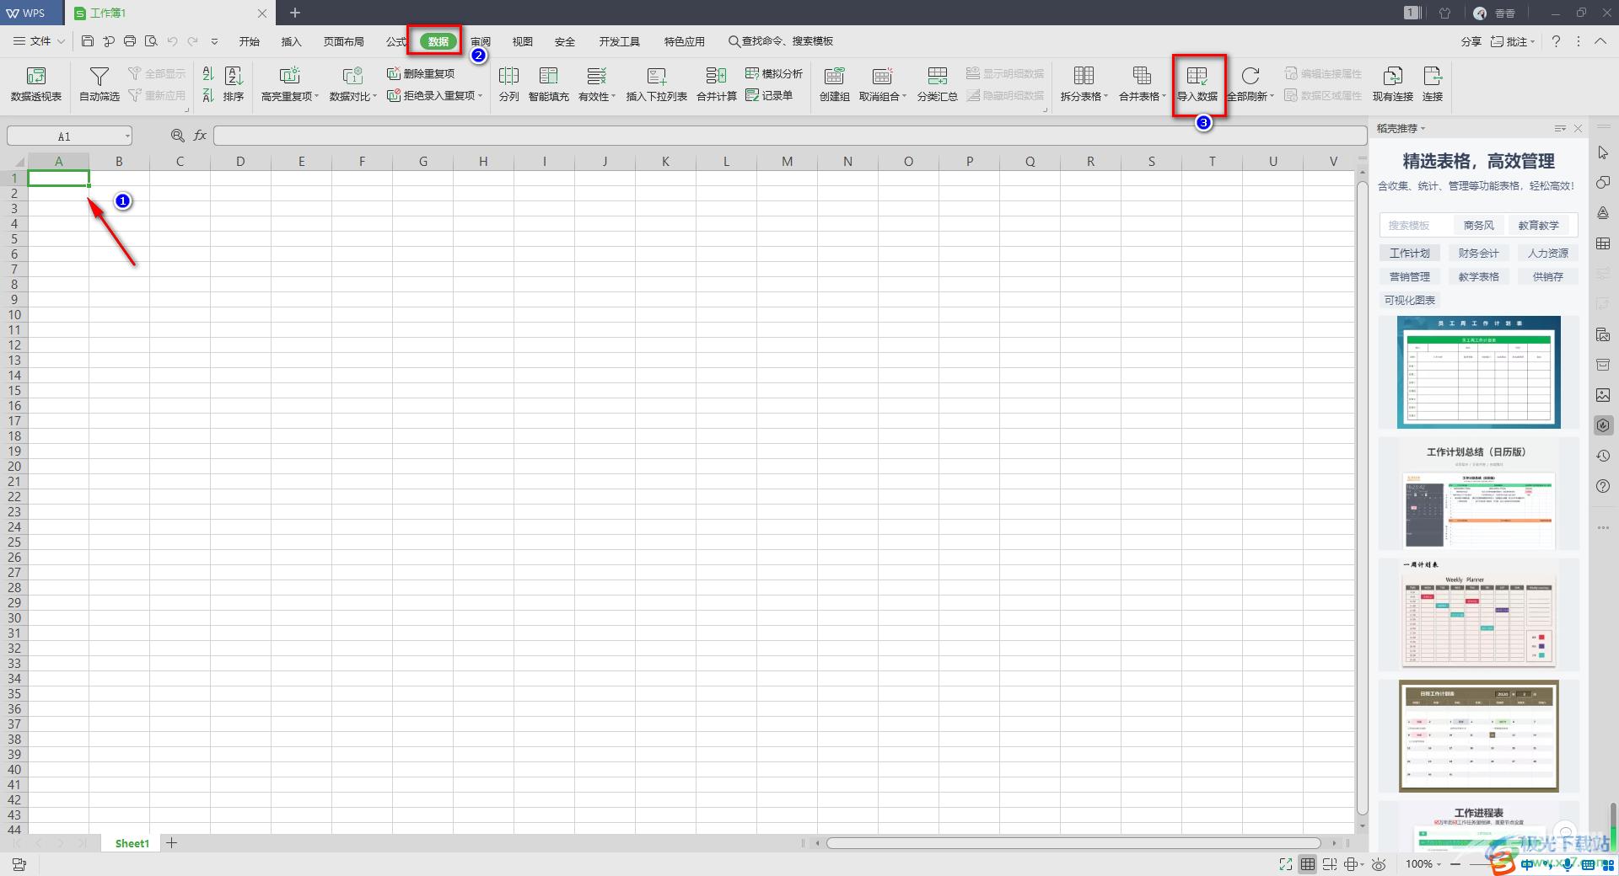Image resolution: width=1619 pixels, height=876 pixels.
Task: Switch to full screen view in status bar
Action: pos(1286,864)
